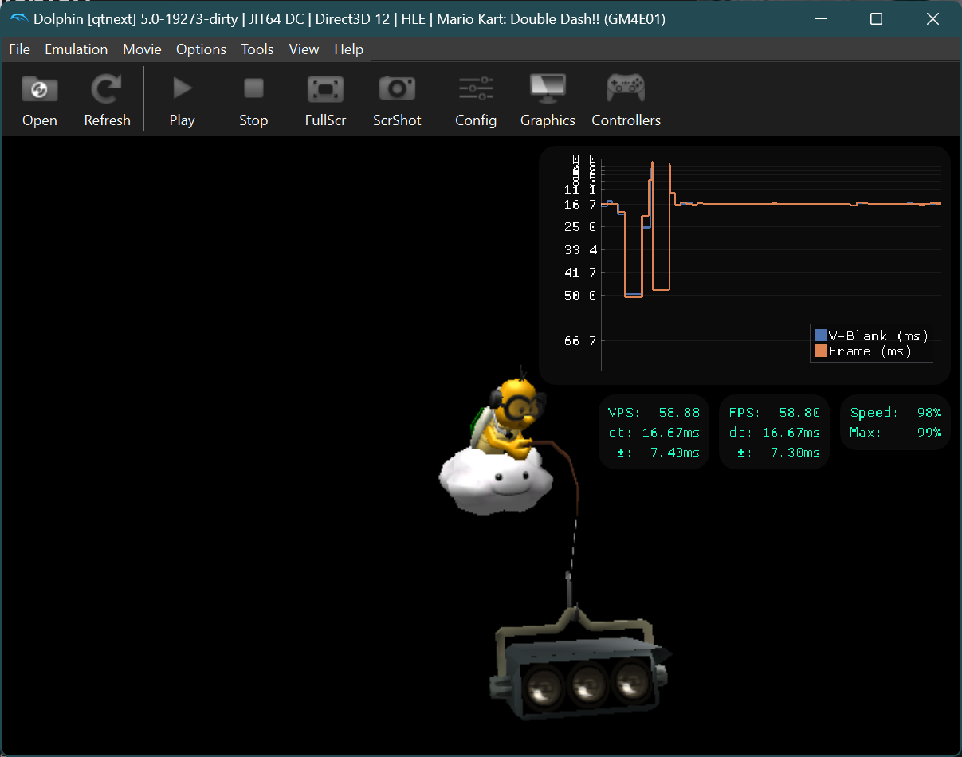
Task: Toggle fullscreen with FullScr icon
Action: tap(325, 88)
